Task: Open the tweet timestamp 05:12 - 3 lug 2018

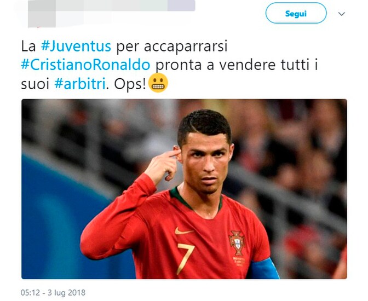Action: (53, 293)
